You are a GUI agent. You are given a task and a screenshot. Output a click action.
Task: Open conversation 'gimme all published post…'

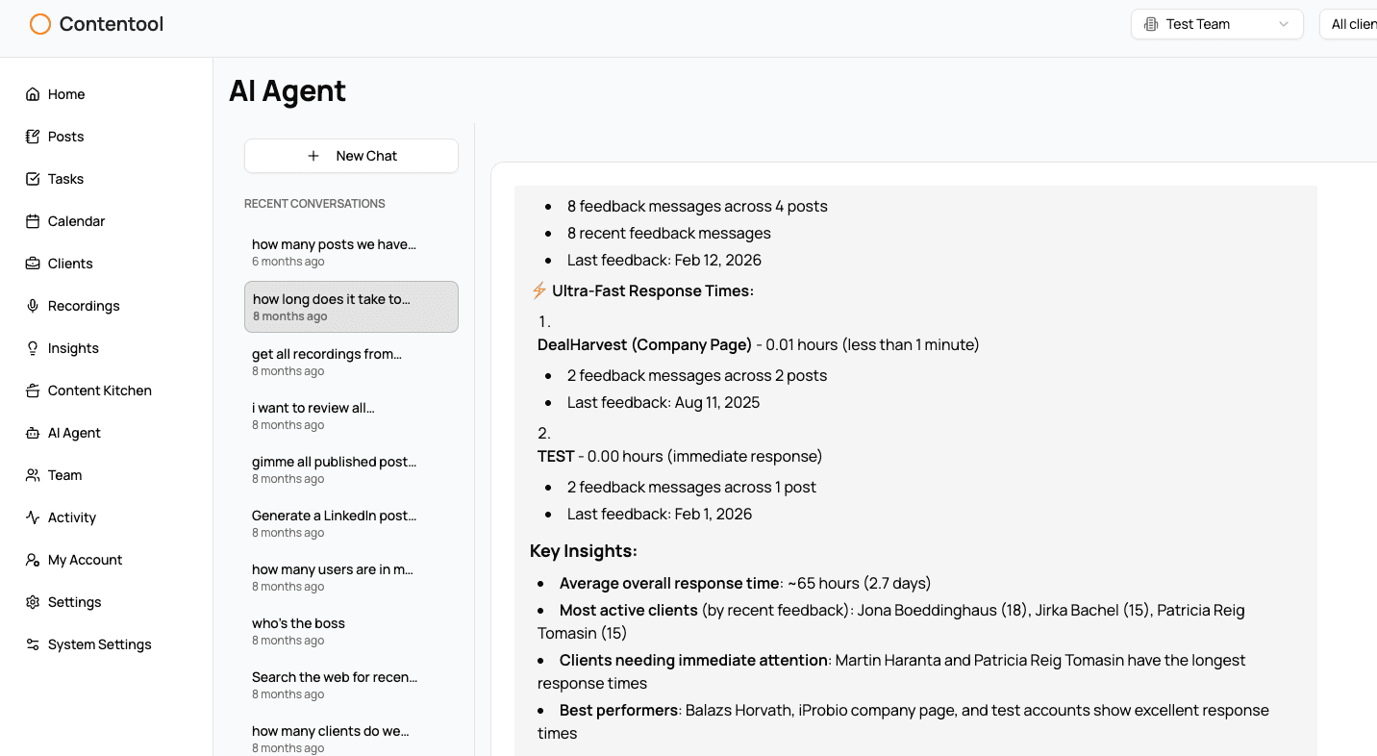[351, 469]
